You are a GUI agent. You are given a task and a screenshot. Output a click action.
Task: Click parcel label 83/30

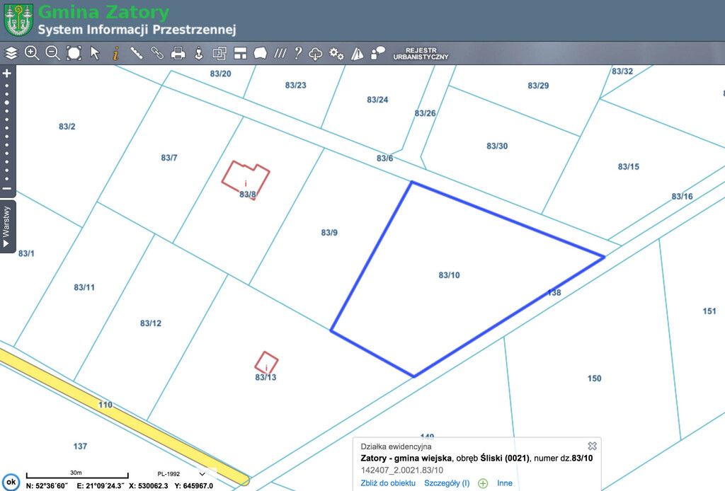(x=497, y=146)
